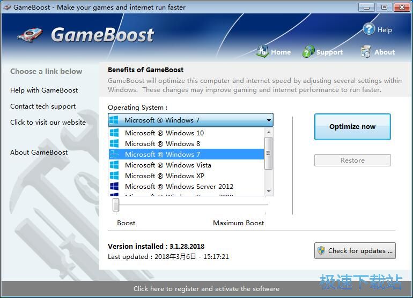Click the Boost label under slider
The width and height of the screenshot is (413, 298).
coord(126,223)
